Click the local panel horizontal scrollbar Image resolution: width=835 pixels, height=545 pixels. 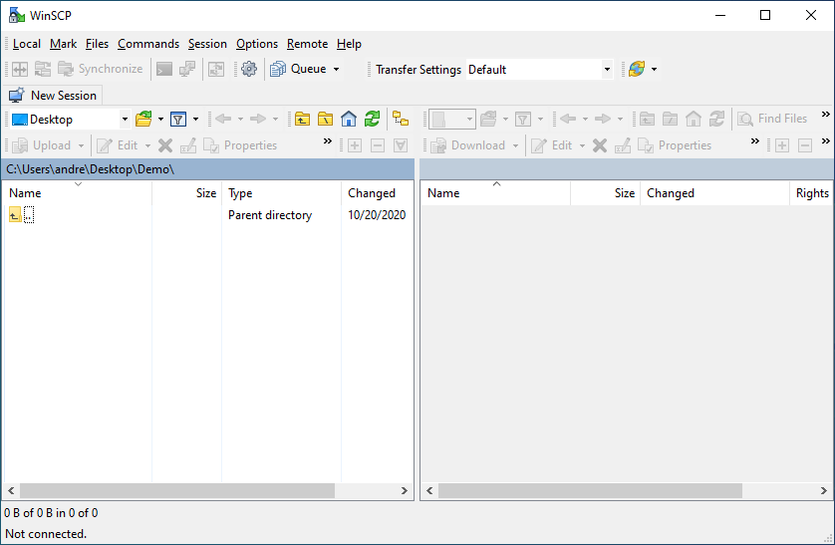click(x=177, y=491)
